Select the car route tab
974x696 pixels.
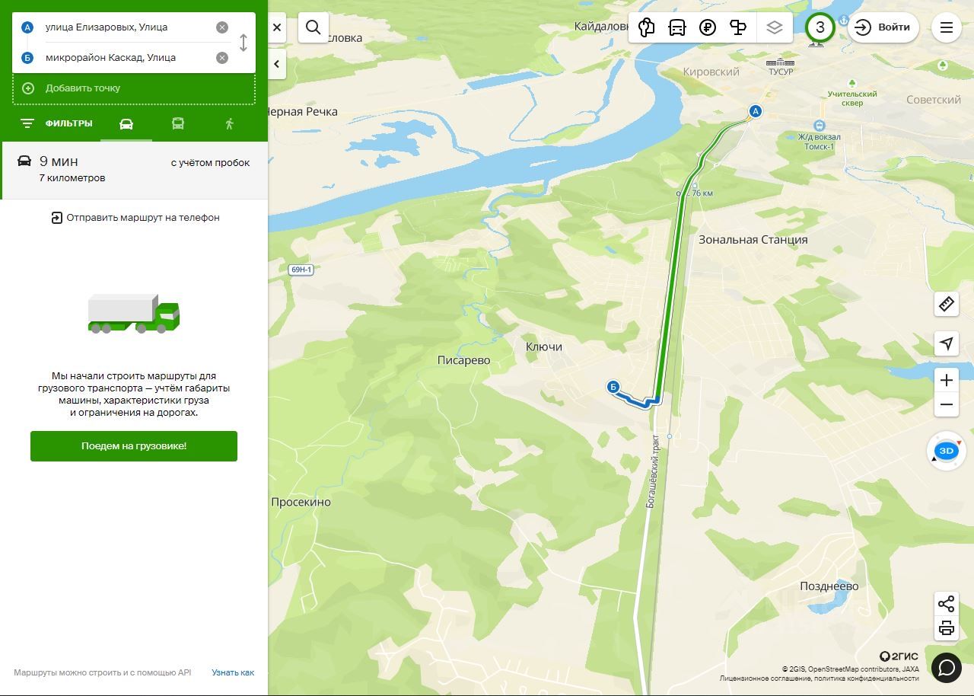126,124
